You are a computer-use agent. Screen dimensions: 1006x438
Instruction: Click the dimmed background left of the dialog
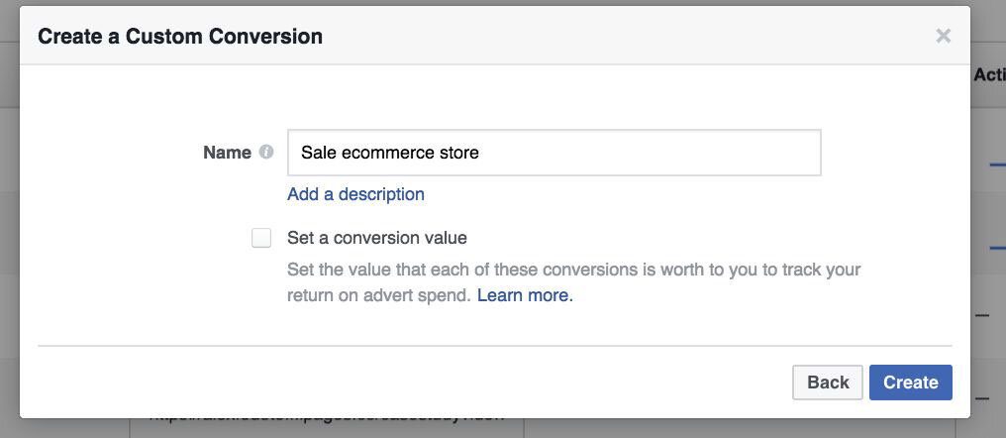coord(10,218)
